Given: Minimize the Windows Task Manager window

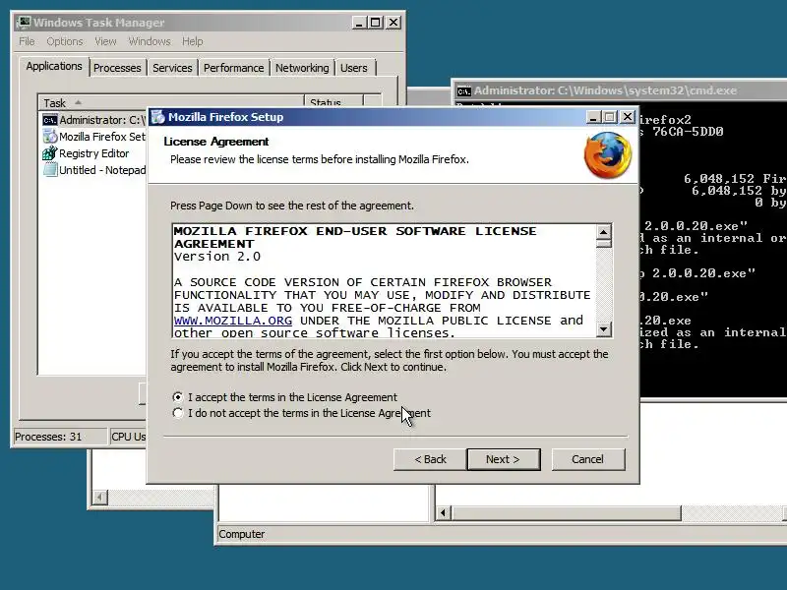Looking at the screenshot, I should click(358, 23).
